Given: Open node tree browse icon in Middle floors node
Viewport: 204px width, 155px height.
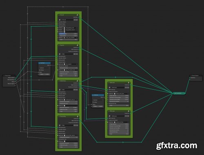Looking at the screenshot, I should tap(60, 90).
